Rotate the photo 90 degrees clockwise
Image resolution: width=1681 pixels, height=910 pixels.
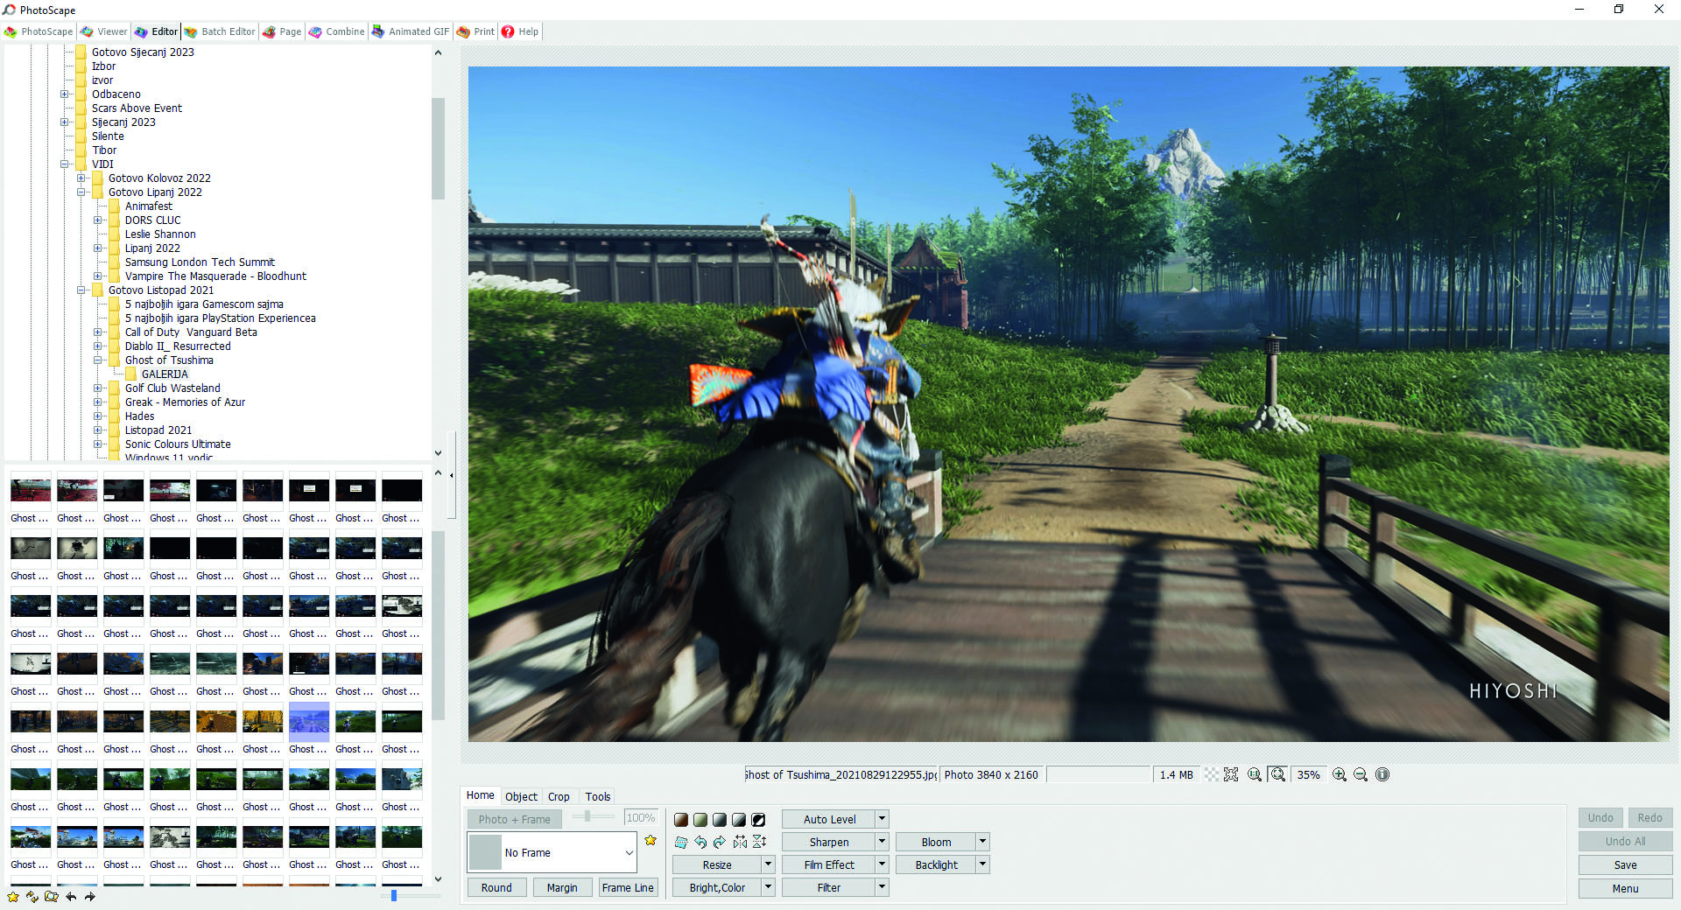pyautogui.click(x=720, y=843)
